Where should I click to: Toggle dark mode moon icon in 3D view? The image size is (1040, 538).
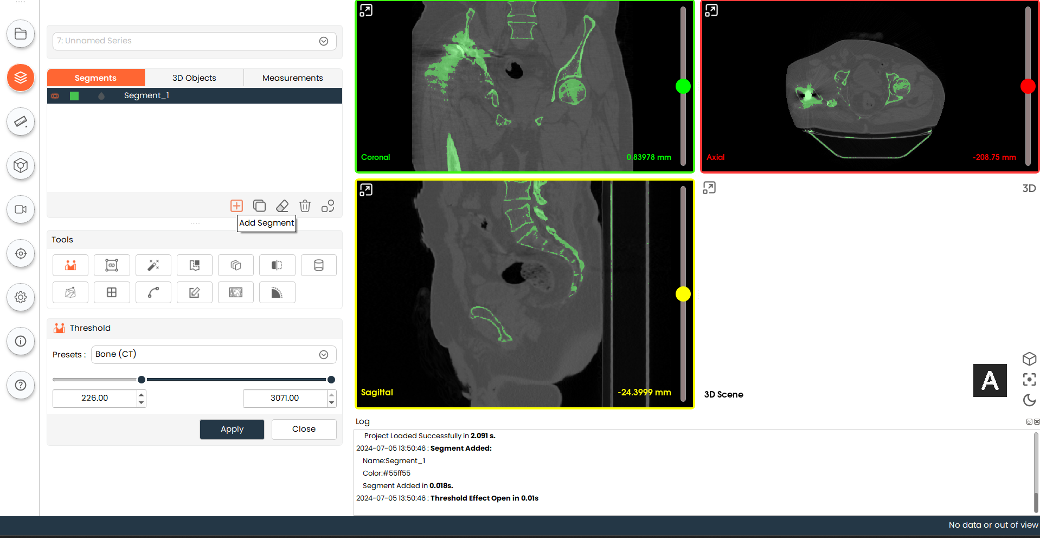1029,400
